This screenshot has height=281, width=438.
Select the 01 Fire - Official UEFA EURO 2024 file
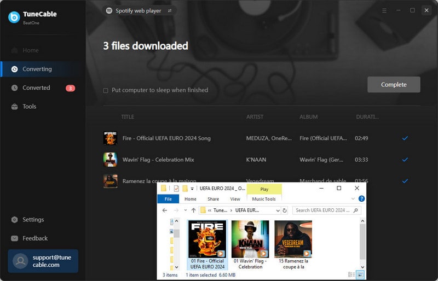point(208,245)
